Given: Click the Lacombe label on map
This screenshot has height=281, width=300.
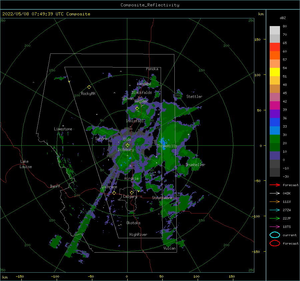Looking at the screenshot, I should (x=144, y=84).
